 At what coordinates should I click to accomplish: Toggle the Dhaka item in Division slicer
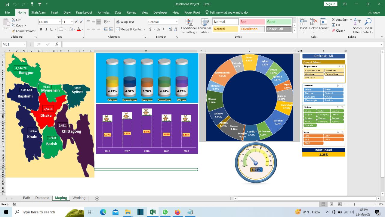pos(313,90)
